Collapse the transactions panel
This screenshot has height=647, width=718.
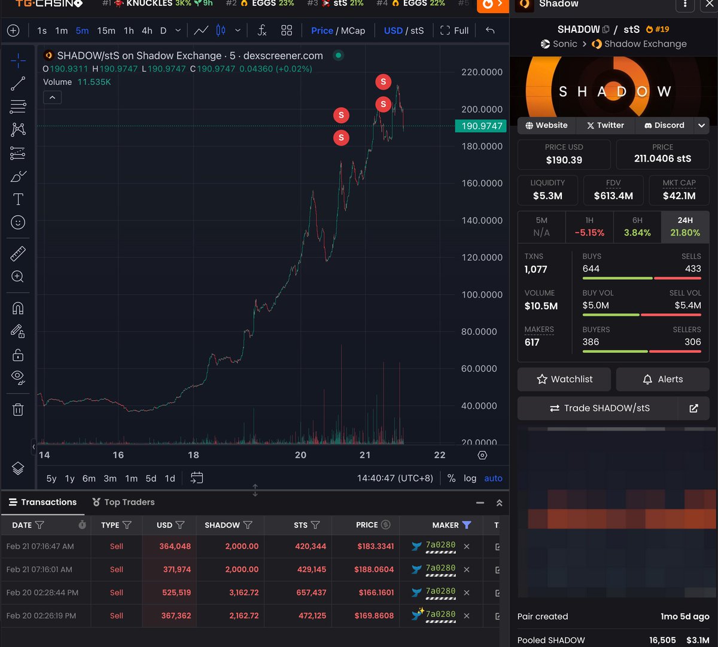(480, 503)
